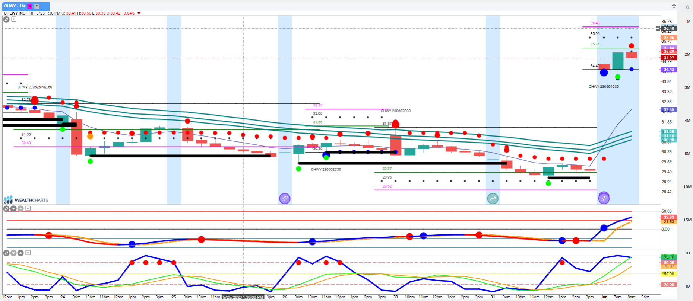
Task: Switch timeframe to 4M
Action: (x=687, y=121)
